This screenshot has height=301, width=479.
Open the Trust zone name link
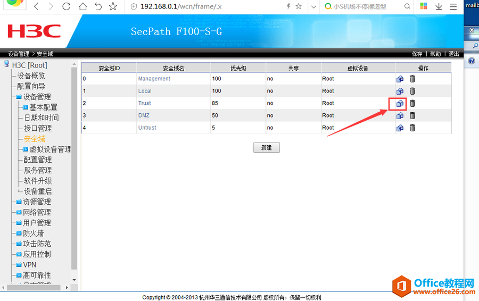[x=144, y=103]
